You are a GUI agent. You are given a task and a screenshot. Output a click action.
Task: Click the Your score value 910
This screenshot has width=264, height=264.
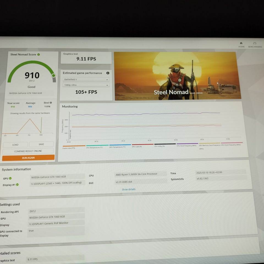pos(13,107)
